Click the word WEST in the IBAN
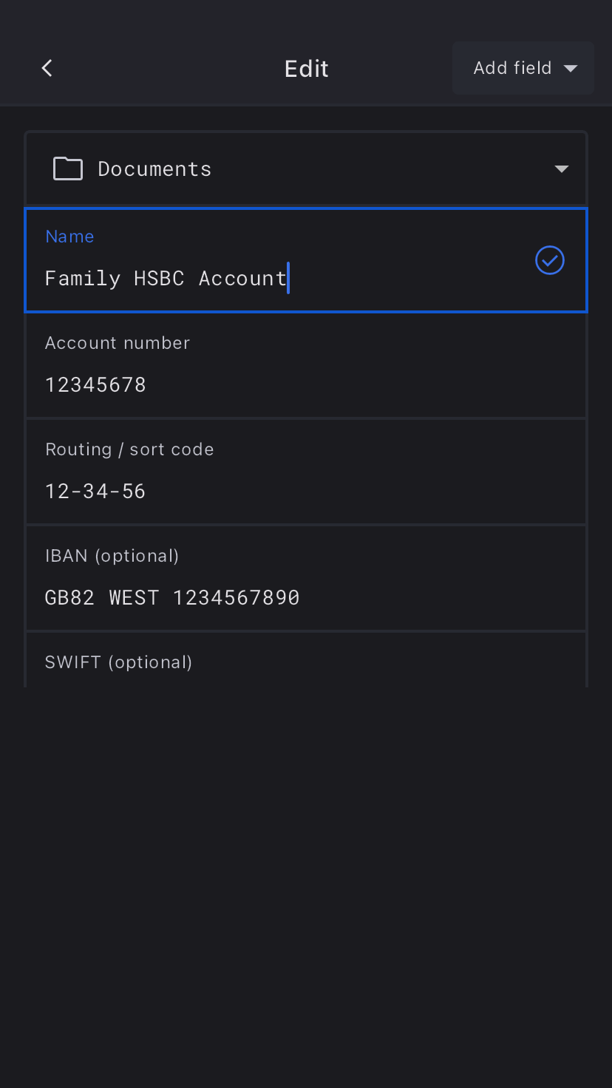Viewport: 612px width, 1088px height. [134, 598]
